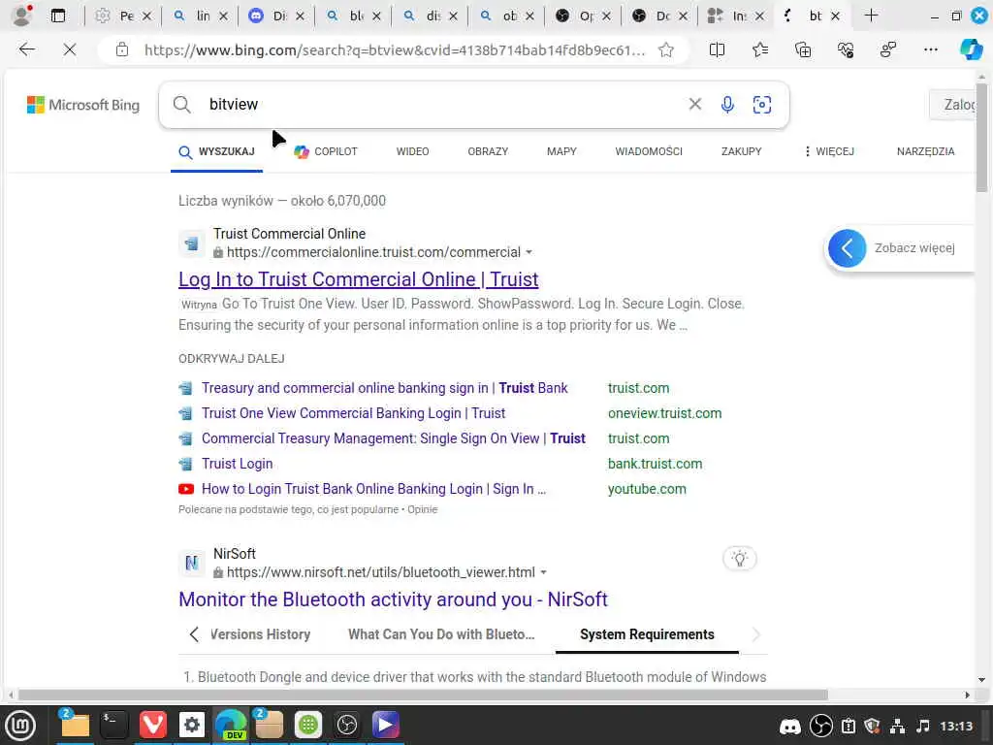Stop loading the page
Viewport: 993px width, 745px height.
click(70, 49)
